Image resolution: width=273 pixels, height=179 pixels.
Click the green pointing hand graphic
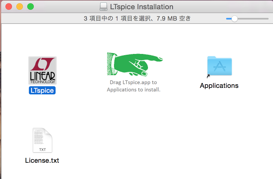[134, 64]
